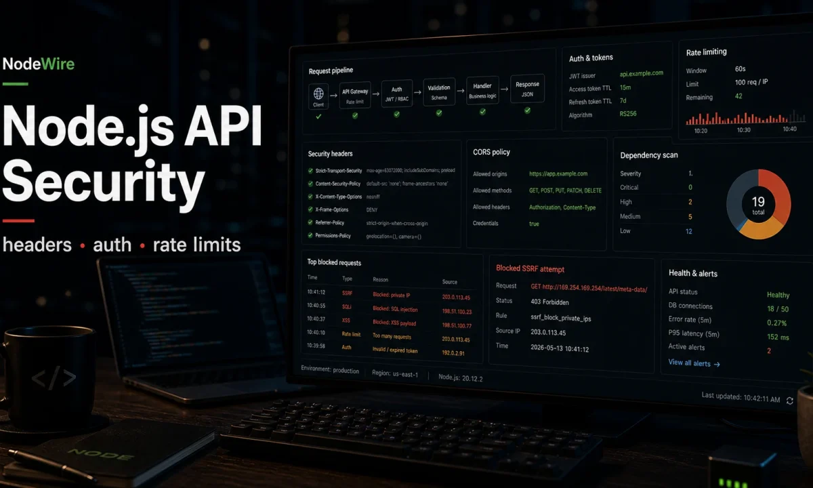Click the Active alerts count 2
Screen dimensions: 813x488
point(769,350)
